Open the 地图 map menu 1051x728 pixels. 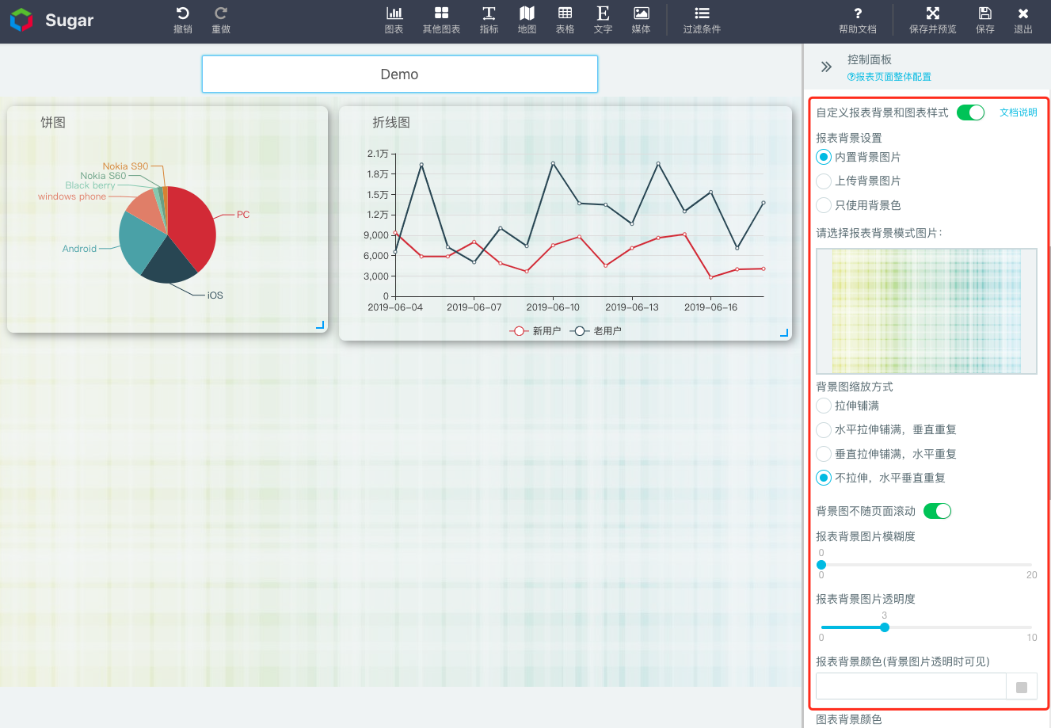point(527,21)
